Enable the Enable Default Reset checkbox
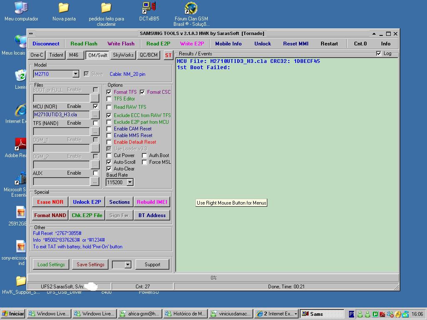Viewport: 427px width, 320px height. click(109, 142)
